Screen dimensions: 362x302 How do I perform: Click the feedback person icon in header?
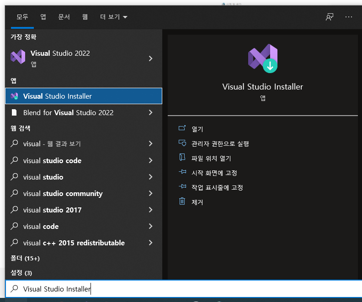(330, 17)
